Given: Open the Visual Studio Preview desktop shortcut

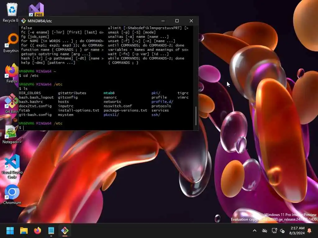Looking at the screenshot, I should click(36, 10).
